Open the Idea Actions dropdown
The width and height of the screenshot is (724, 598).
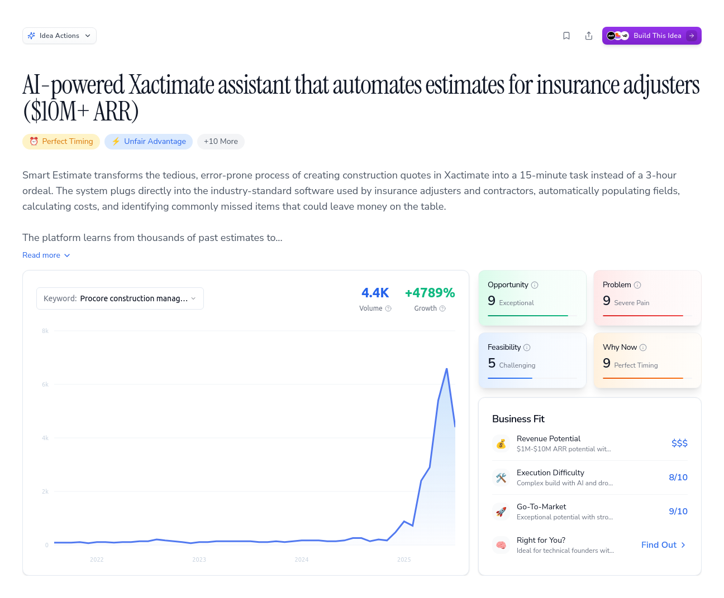59,36
